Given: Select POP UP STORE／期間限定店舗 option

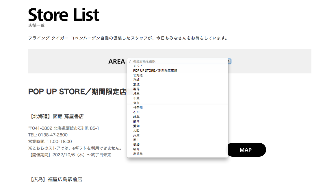Looking at the screenshot, I should 177,71.
